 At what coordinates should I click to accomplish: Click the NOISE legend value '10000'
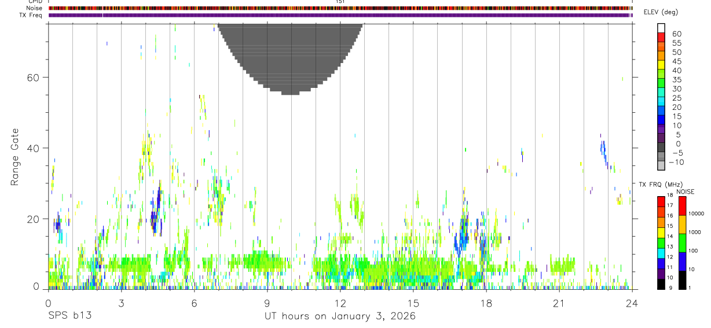pos(696,213)
